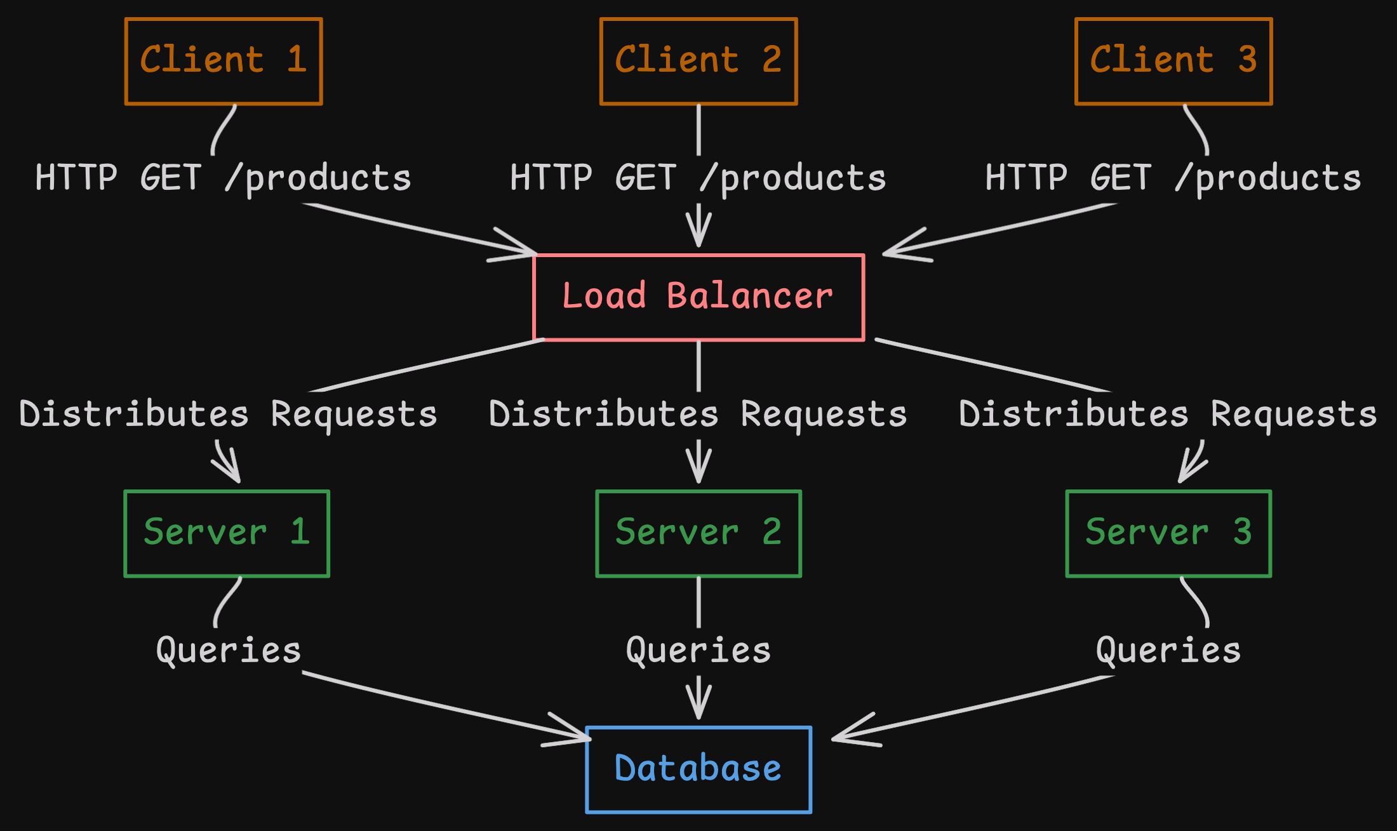Click the Load Balancer box

(x=698, y=295)
